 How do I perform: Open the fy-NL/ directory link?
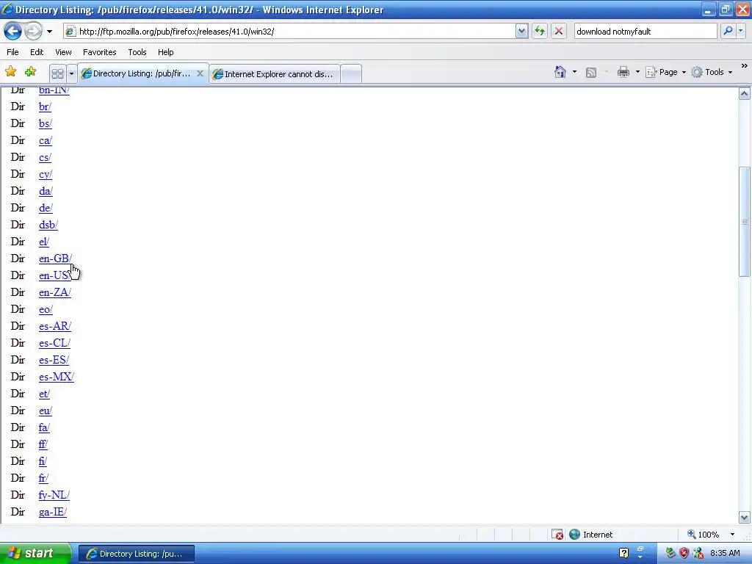pos(54,495)
